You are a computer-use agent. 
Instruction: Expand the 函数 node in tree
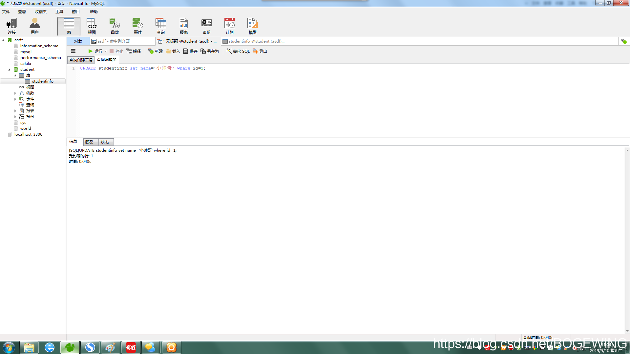[x=15, y=93]
